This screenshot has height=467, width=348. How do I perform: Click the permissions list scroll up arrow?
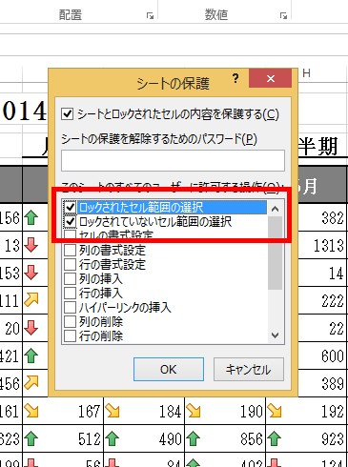coord(276,209)
